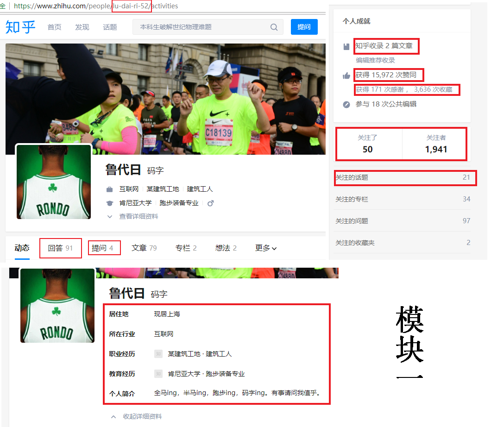
Task: Click the thumbs-up icon beside 获得赞同
Action: click(x=346, y=75)
